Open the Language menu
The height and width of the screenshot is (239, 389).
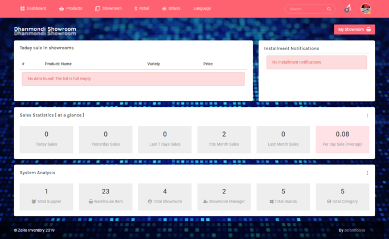click(x=202, y=9)
